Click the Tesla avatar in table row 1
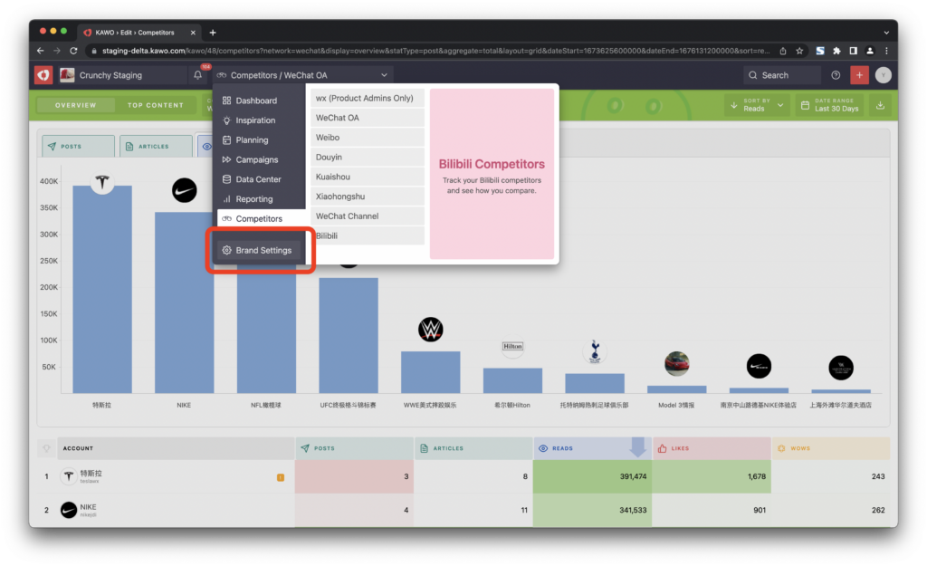Screen dimensions: 927x566 (x=69, y=476)
